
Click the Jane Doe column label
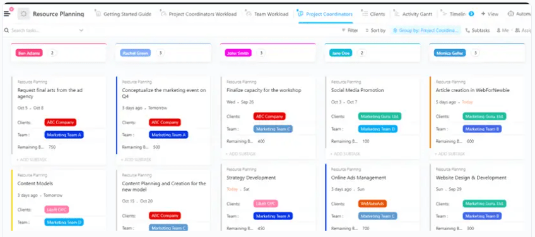tap(341, 53)
